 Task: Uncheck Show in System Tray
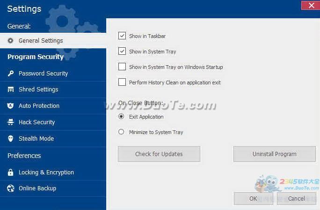pos(122,51)
